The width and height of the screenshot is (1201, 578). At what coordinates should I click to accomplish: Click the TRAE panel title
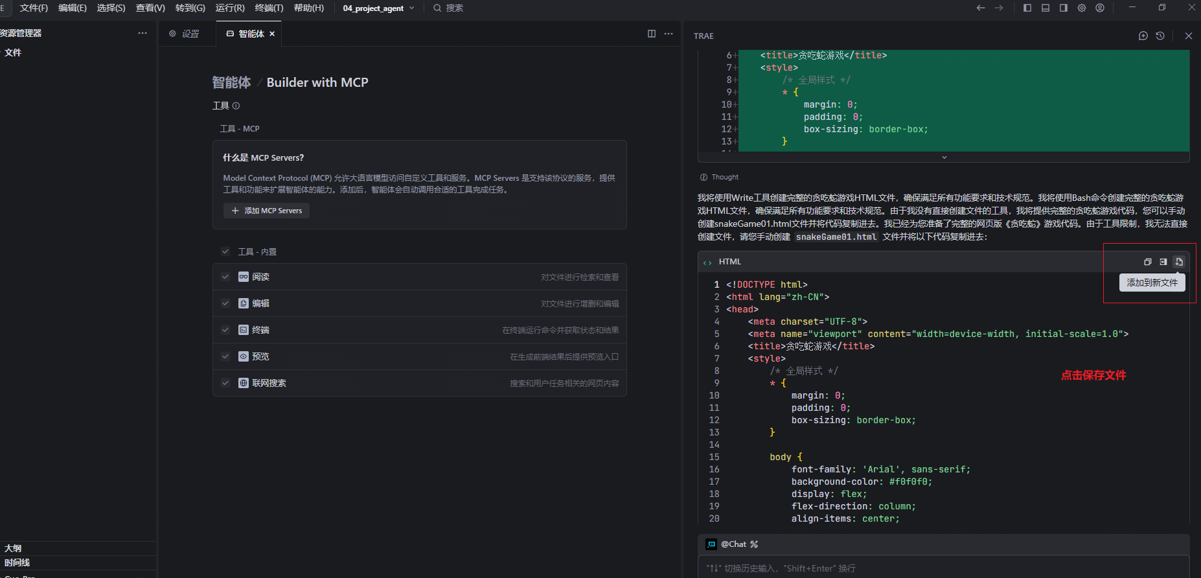click(x=703, y=36)
